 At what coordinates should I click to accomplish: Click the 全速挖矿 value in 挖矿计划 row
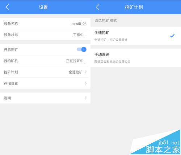pyautogui.click(x=76, y=72)
